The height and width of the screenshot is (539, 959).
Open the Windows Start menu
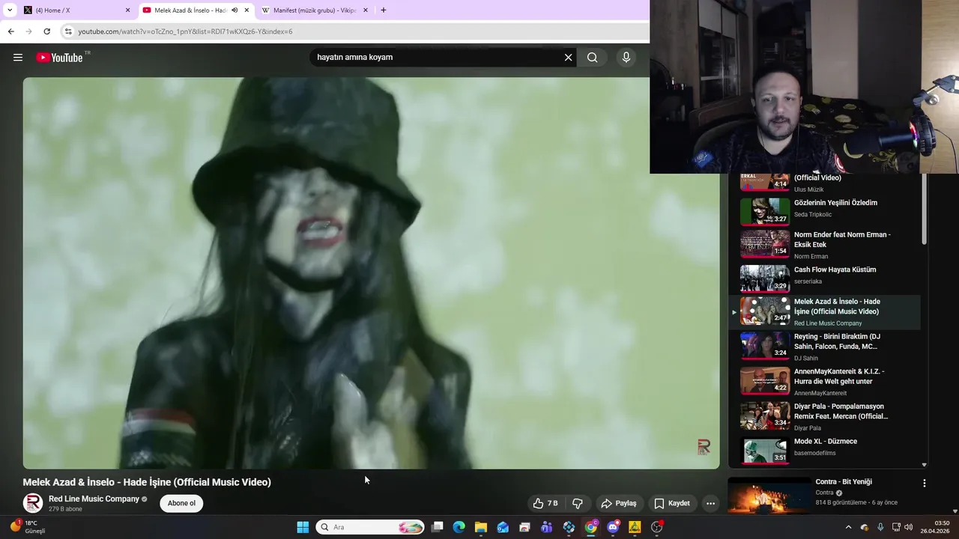pyautogui.click(x=303, y=527)
